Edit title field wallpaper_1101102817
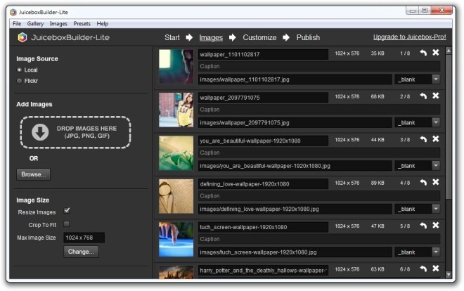Image resolution: width=464 pixels, height=291 pixels. (263, 54)
